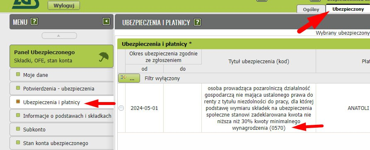Collapse the menu panel with arrow icon
The width and height of the screenshot is (370, 150).
tap(106, 21)
